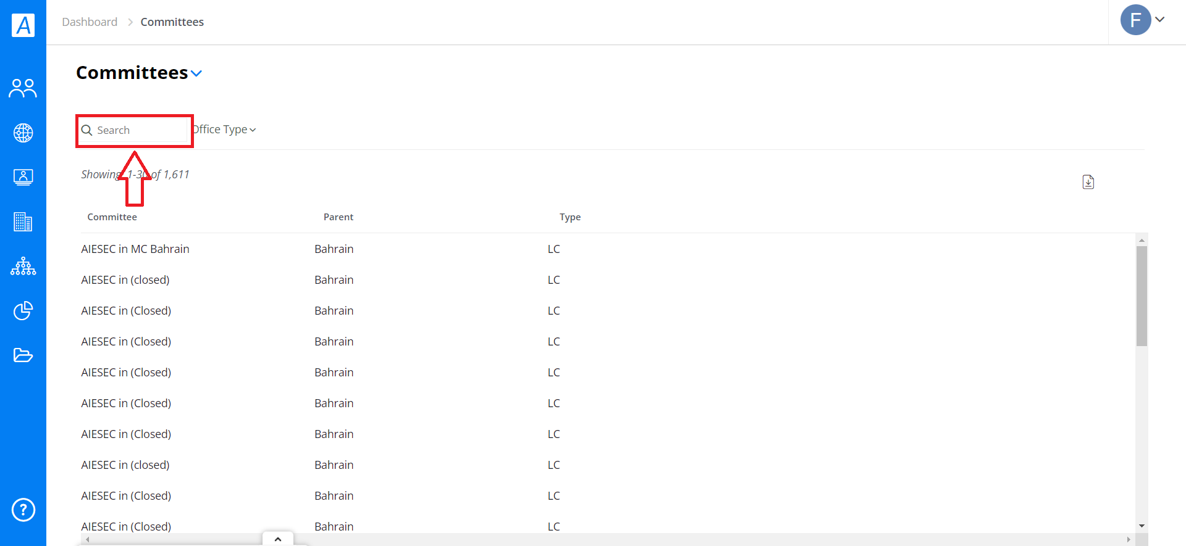Open the help question mark icon
This screenshot has width=1186, height=546.
click(23, 510)
